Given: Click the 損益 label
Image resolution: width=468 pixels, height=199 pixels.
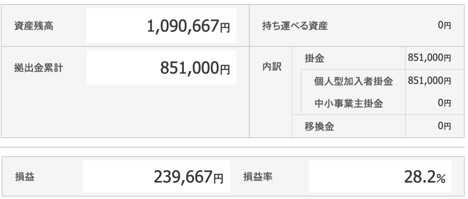Looking at the screenshot, I should pos(22,177).
